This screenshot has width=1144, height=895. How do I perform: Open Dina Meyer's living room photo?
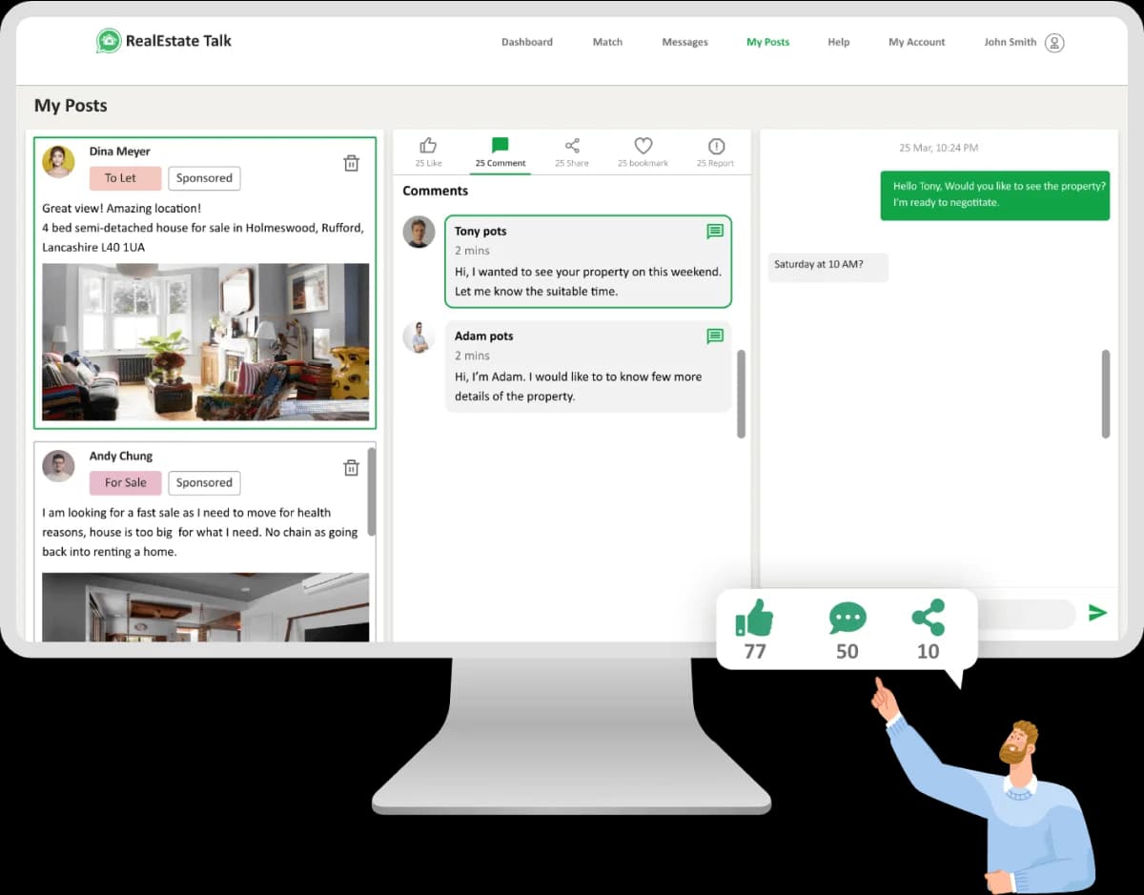pos(205,342)
